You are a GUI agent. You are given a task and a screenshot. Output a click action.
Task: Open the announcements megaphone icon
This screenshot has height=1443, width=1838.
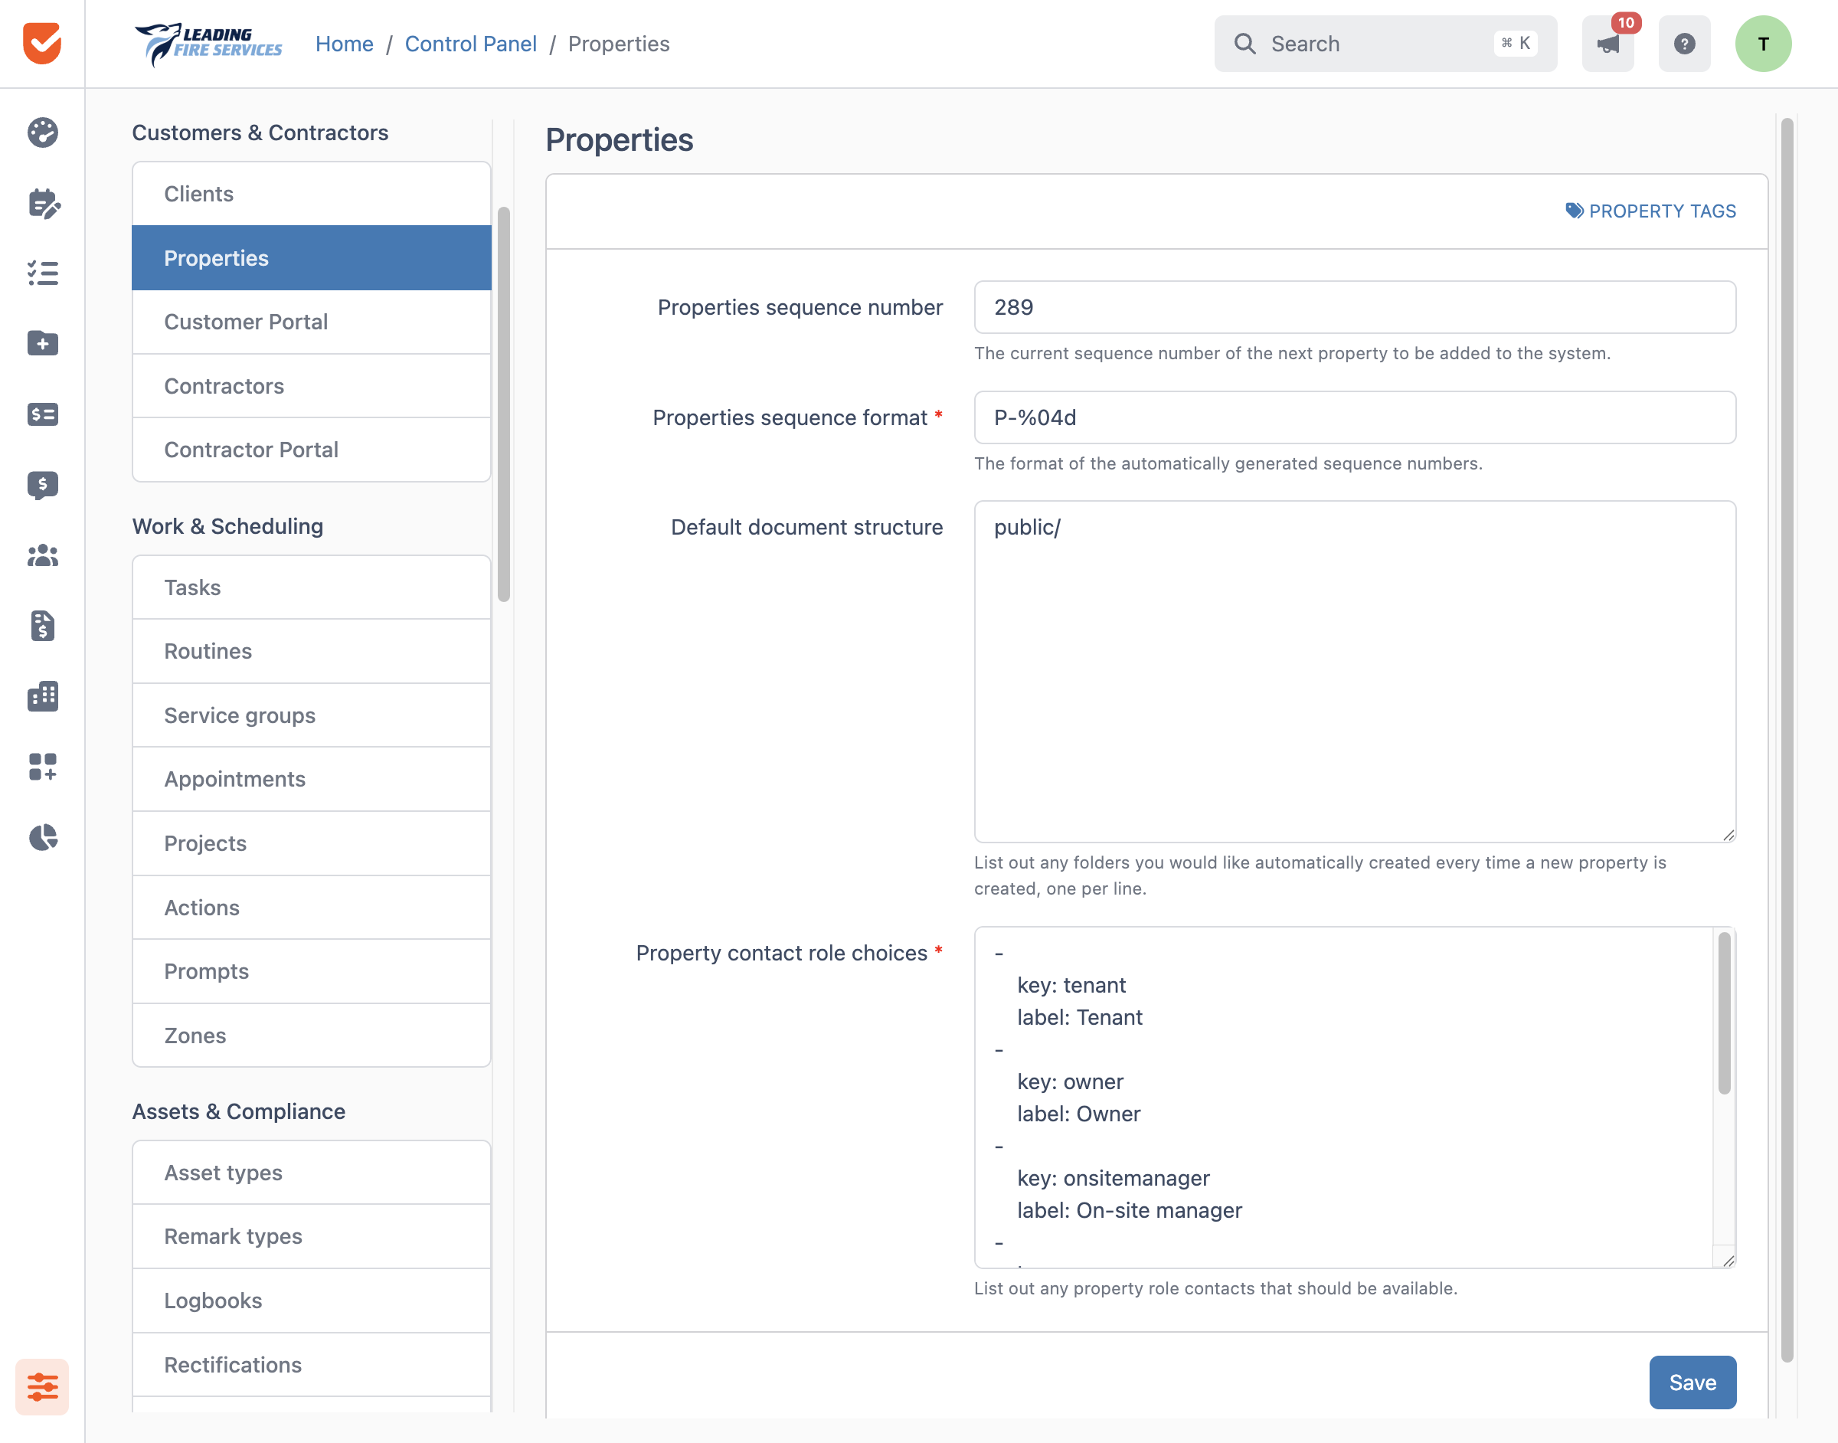tap(1608, 44)
